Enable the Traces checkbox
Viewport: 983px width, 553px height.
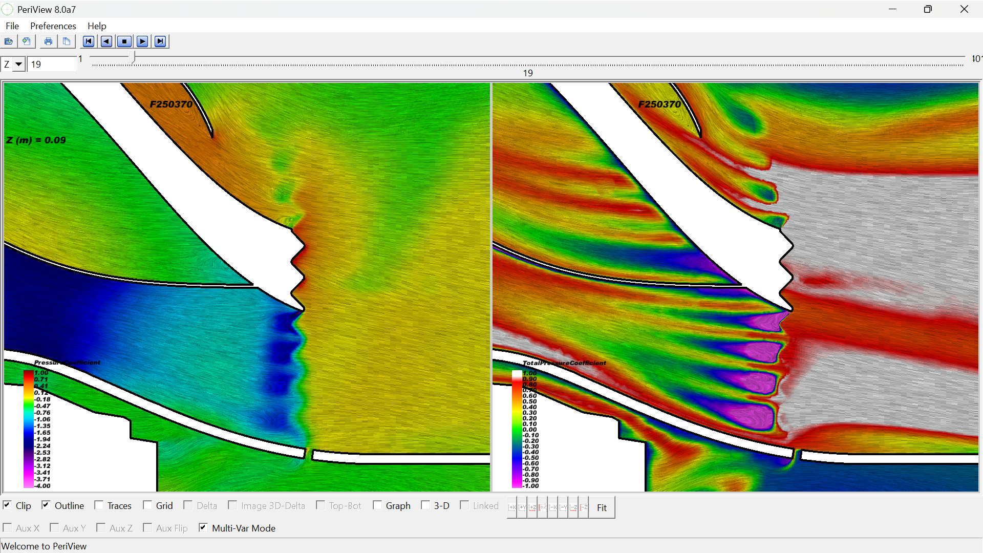[99, 505]
